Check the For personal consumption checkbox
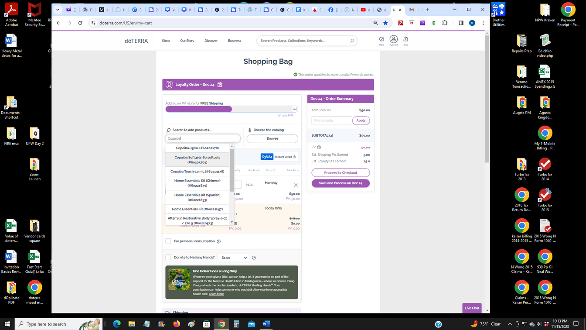This screenshot has height=330, width=586. click(168, 241)
